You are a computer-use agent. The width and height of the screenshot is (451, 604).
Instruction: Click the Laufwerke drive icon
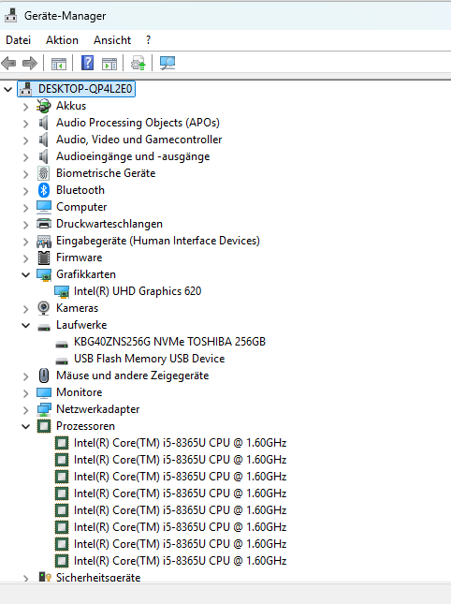[44, 327]
